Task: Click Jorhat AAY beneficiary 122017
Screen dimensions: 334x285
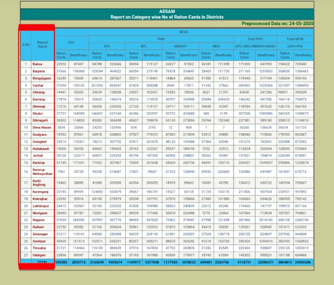Action: (79, 156)
